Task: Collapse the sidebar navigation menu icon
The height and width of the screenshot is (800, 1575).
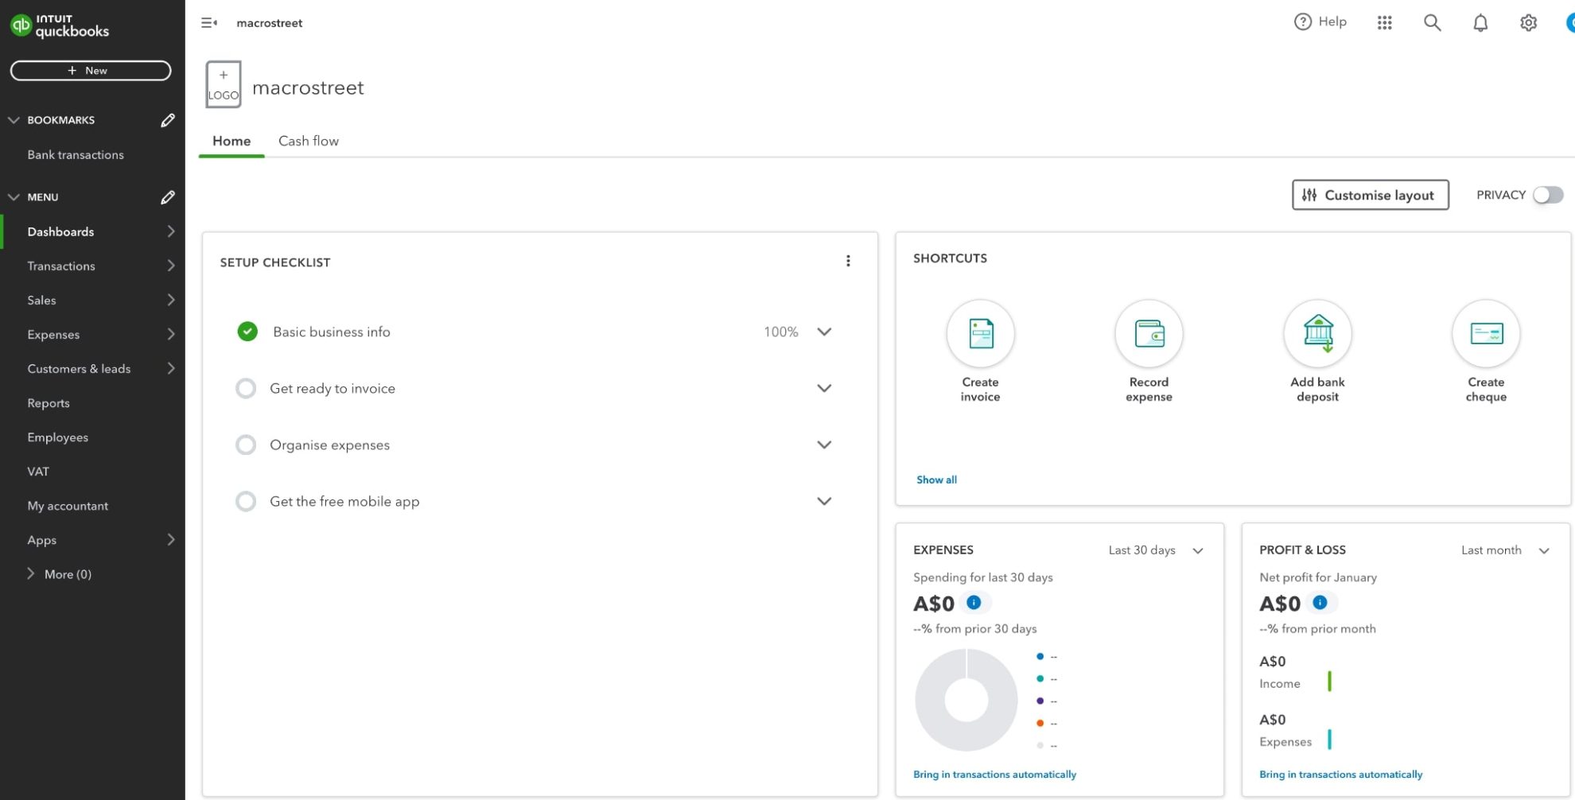Action: click(209, 23)
